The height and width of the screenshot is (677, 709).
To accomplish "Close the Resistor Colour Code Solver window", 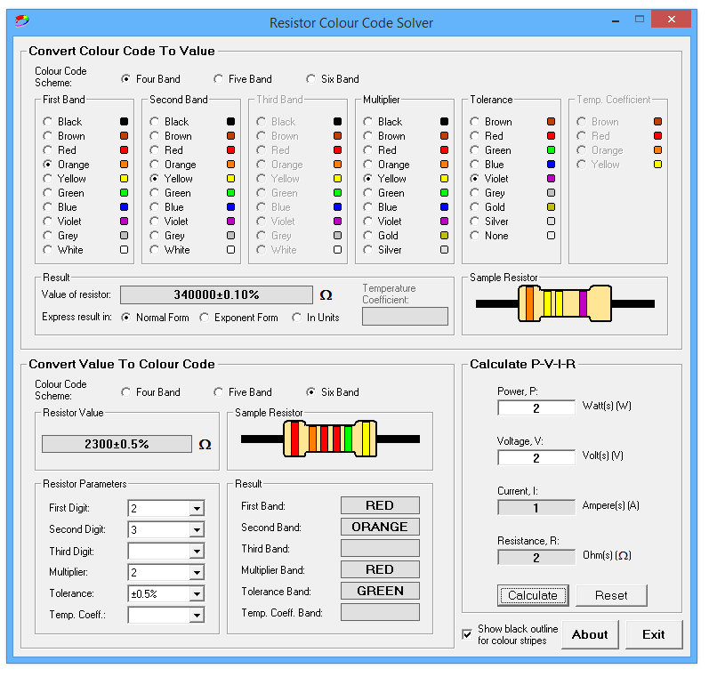I will (x=671, y=20).
